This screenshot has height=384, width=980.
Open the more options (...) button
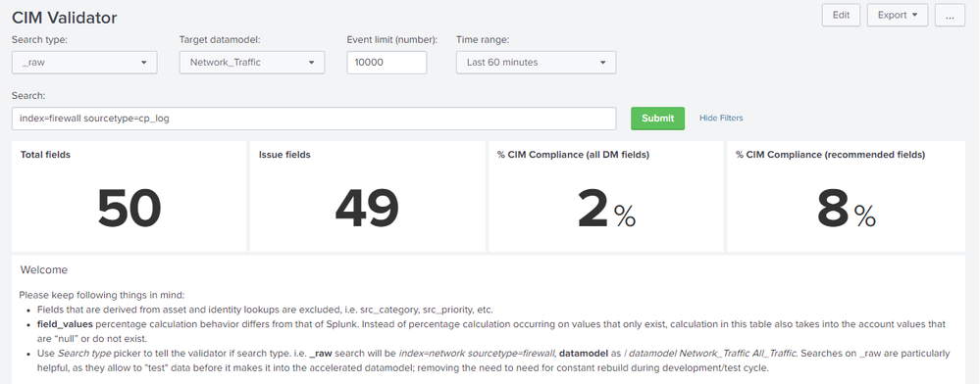point(950,15)
